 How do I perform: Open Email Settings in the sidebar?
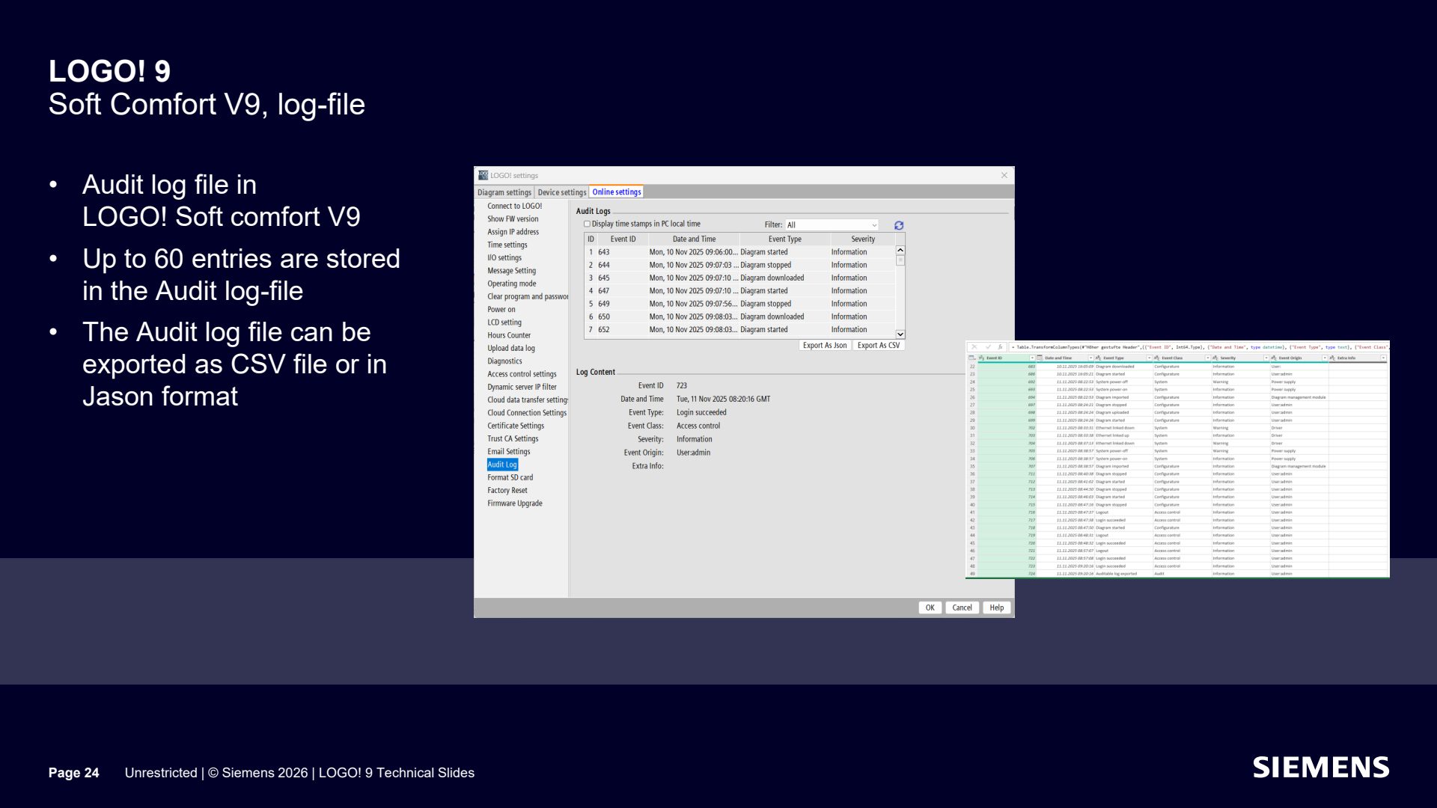click(509, 452)
